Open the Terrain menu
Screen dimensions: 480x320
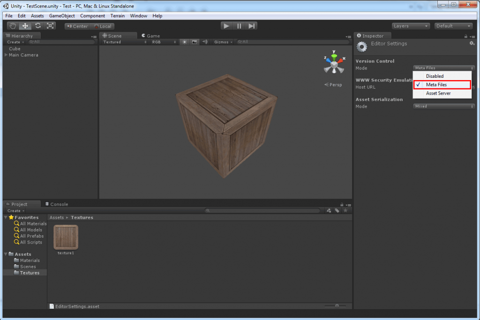pos(118,15)
